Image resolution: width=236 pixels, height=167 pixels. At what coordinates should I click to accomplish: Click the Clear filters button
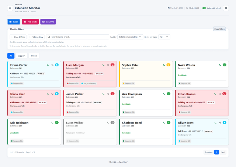tap(219, 29)
